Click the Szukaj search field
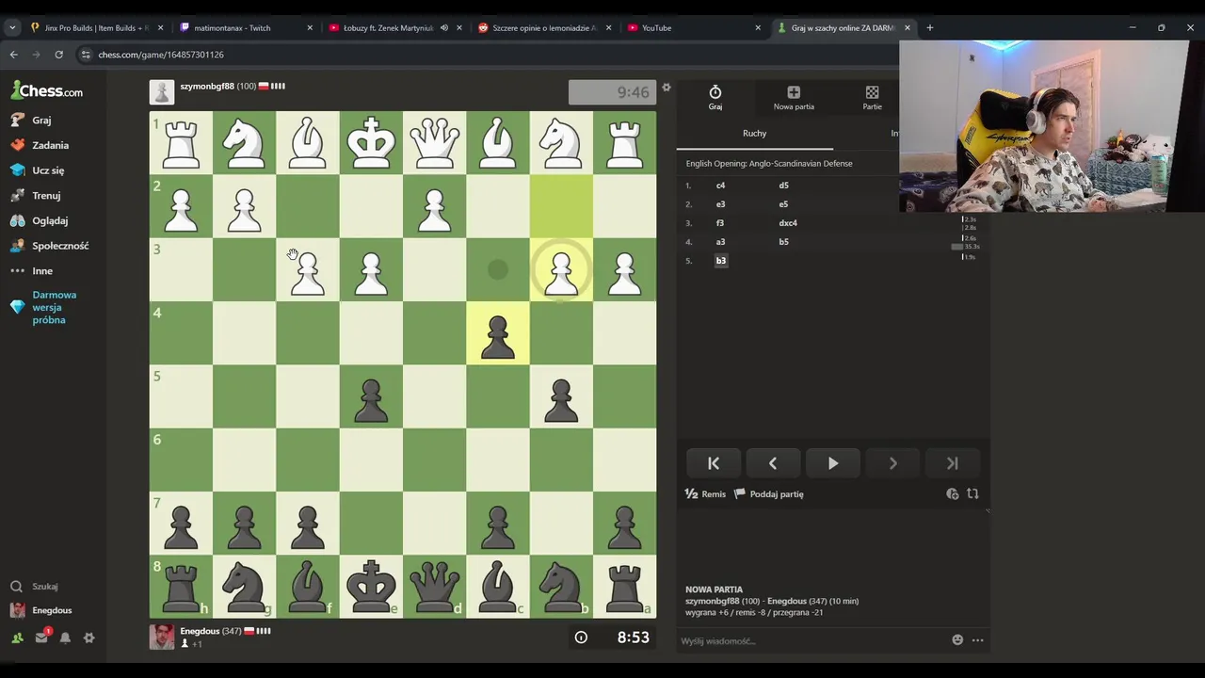Screen dimensions: 1205x678 point(45,587)
